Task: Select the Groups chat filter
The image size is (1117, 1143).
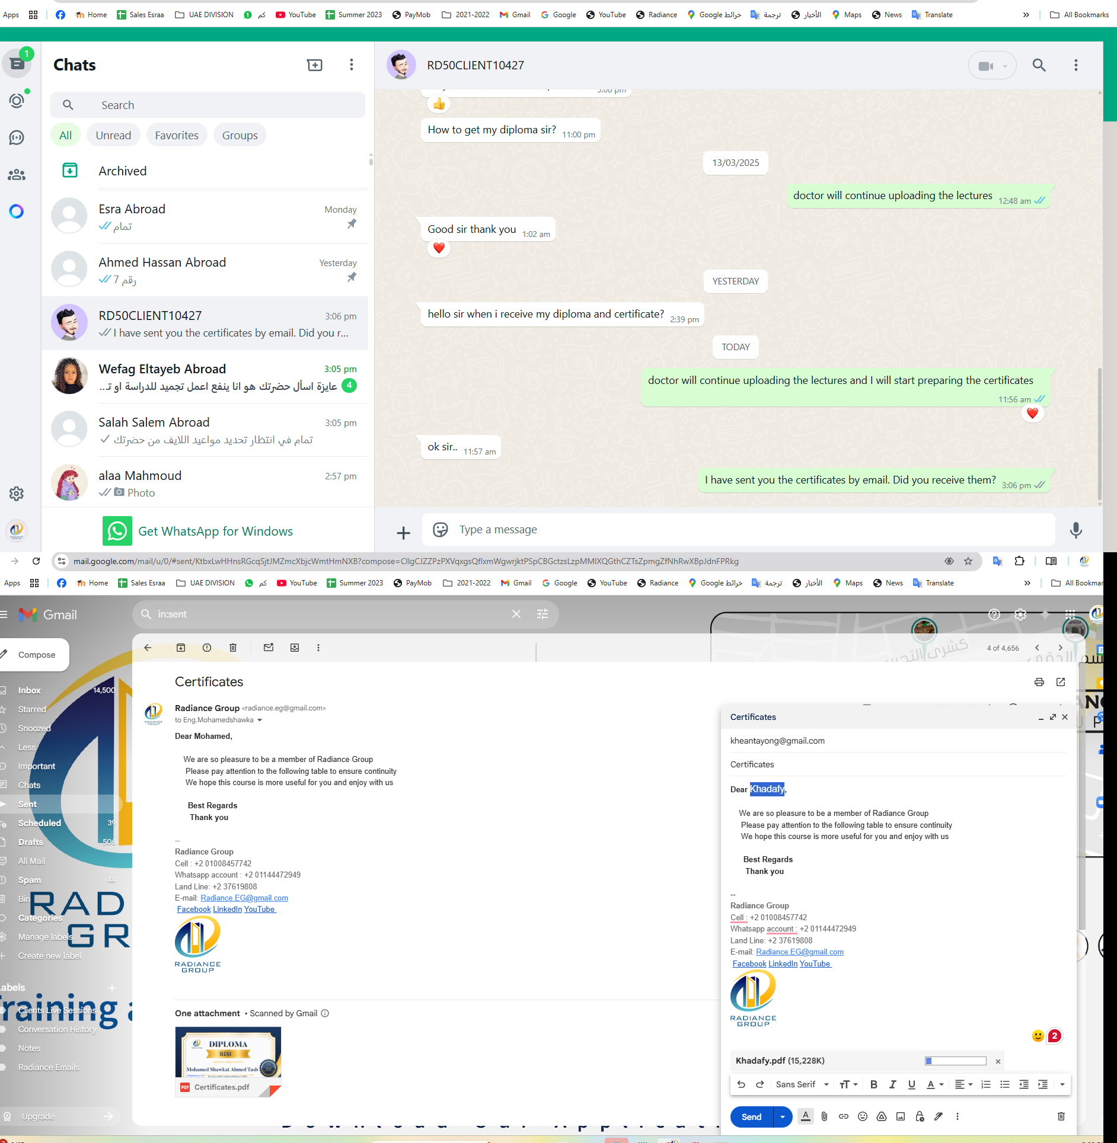Action: pyautogui.click(x=240, y=135)
